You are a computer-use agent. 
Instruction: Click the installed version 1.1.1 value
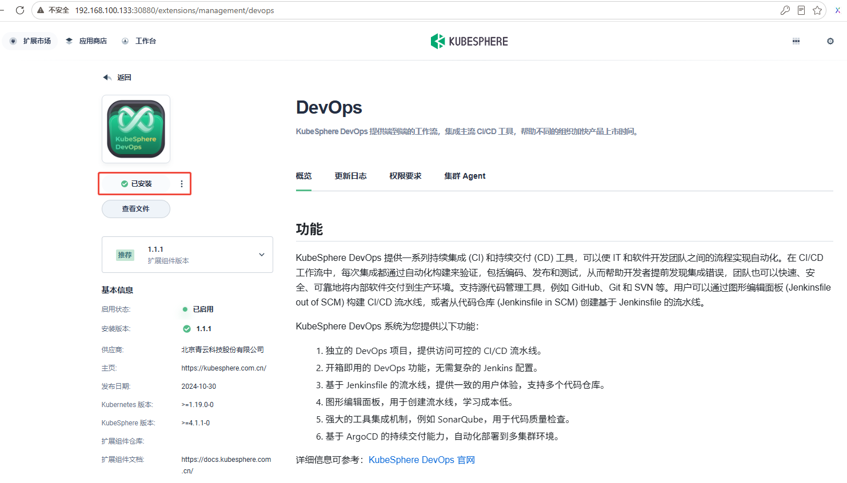[x=204, y=329]
